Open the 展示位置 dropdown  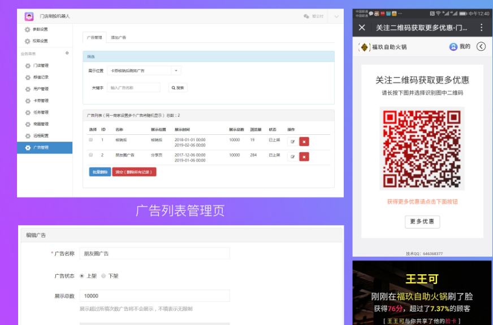pyautogui.click(x=144, y=71)
